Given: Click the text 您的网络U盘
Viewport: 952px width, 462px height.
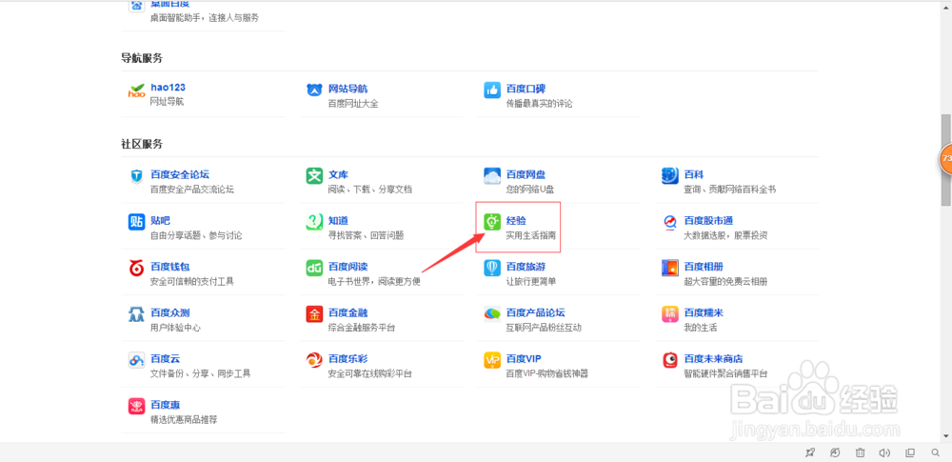Looking at the screenshot, I should coord(530,189).
